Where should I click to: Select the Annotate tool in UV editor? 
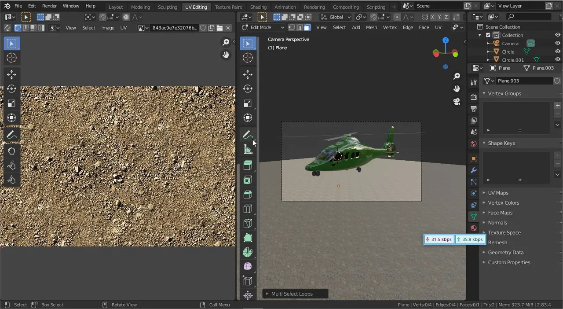[11, 135]
